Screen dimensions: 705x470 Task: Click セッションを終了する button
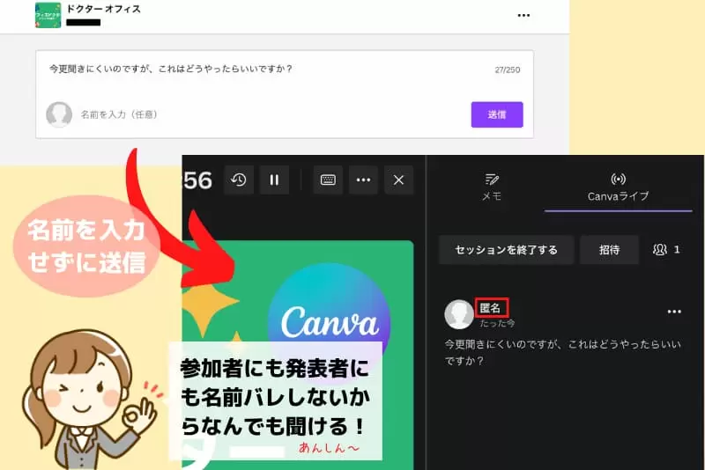pyautogui.click(x=506, y=250)
